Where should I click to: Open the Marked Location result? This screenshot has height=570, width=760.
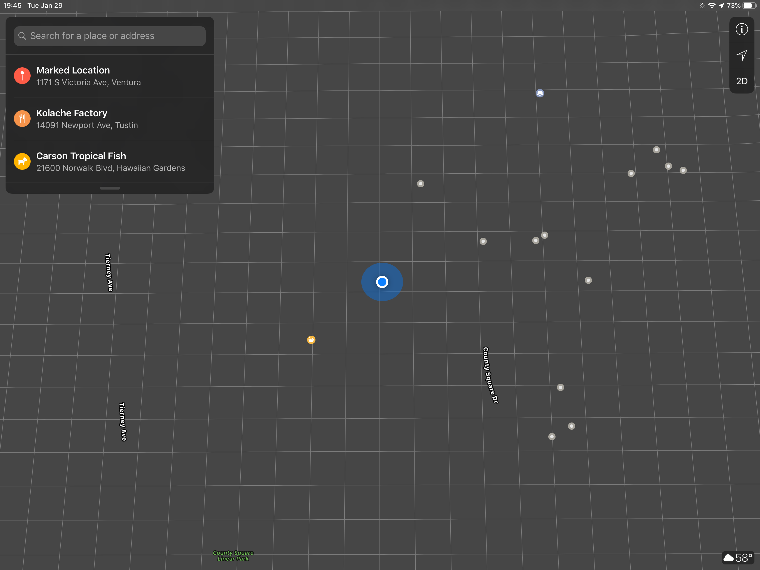[110, 76]
